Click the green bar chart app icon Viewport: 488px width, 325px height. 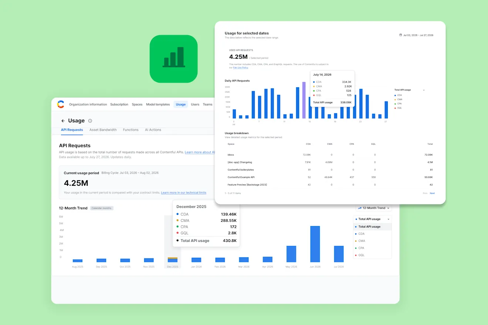pos(174,59)
